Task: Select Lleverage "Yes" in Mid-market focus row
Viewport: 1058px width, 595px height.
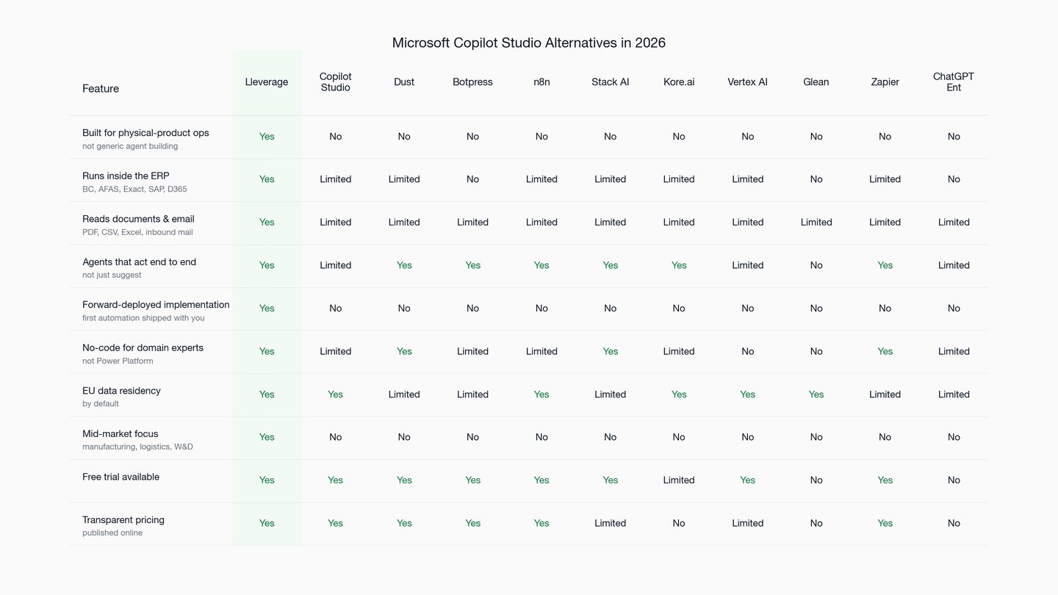Action: pyautogui.click(x=267, y=437)
